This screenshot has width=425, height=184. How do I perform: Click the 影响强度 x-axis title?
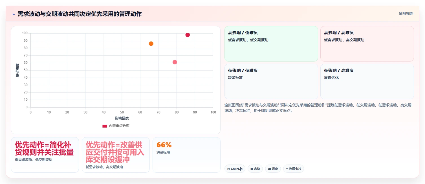click(x=122, y=118)
